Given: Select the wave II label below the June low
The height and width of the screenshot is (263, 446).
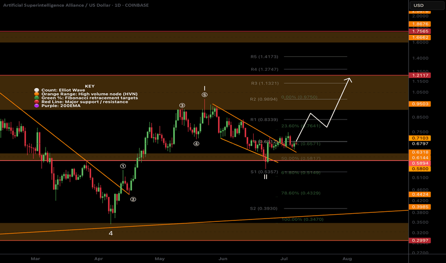Looking at the screenshot, I should [266, 177].
